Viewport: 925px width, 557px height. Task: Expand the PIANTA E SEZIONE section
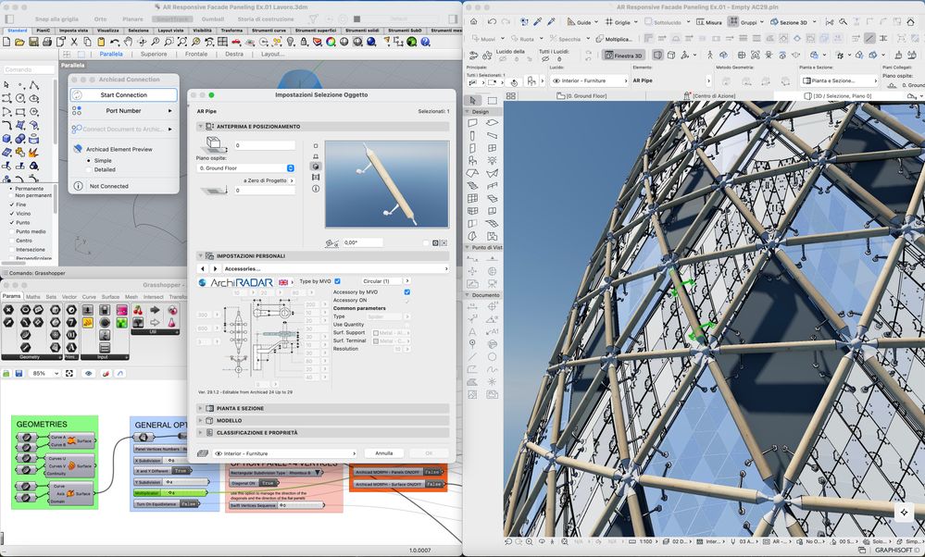pyautogui.click(x=241, y=407)
